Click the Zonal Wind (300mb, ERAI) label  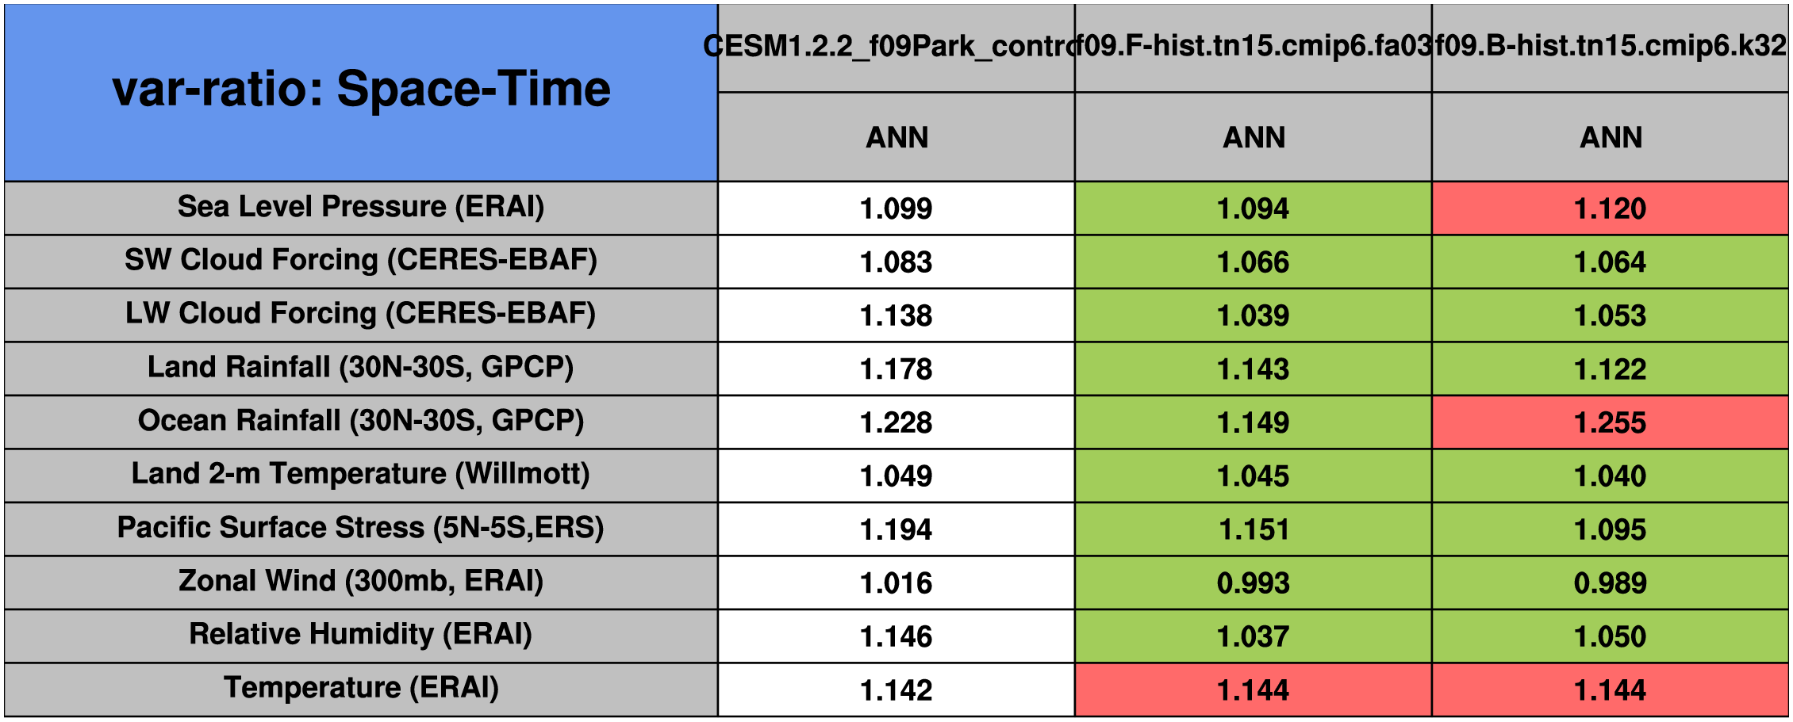(x=361, y=582)
